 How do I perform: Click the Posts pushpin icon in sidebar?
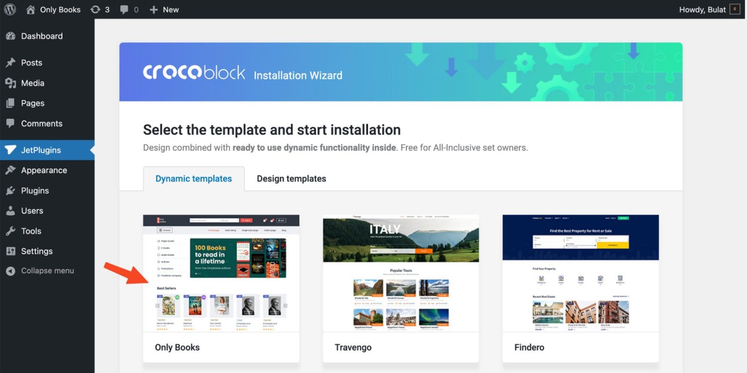click(11, 63)
